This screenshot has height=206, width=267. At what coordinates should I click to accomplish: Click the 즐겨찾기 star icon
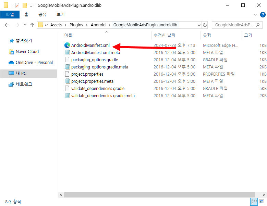[x=12, y=41]
